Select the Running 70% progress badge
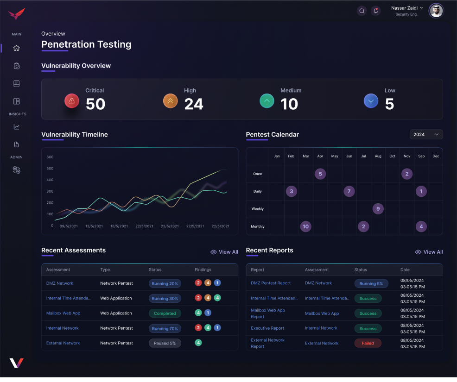 click(165, 328)
